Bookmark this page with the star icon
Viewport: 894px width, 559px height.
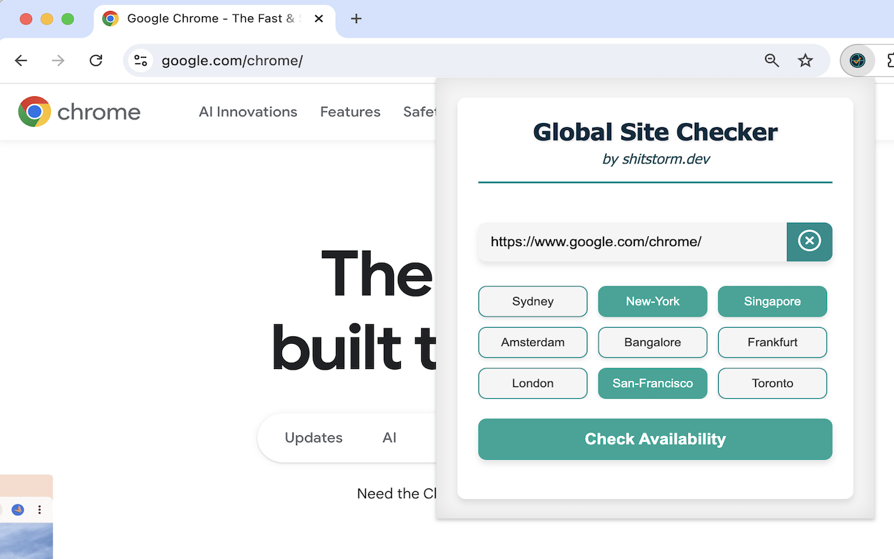click(805, 61)
